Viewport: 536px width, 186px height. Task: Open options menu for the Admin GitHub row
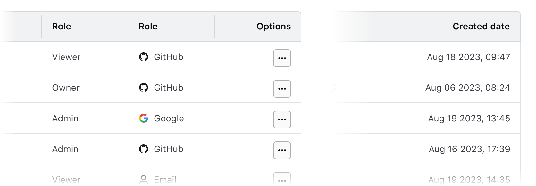point(282,150)
